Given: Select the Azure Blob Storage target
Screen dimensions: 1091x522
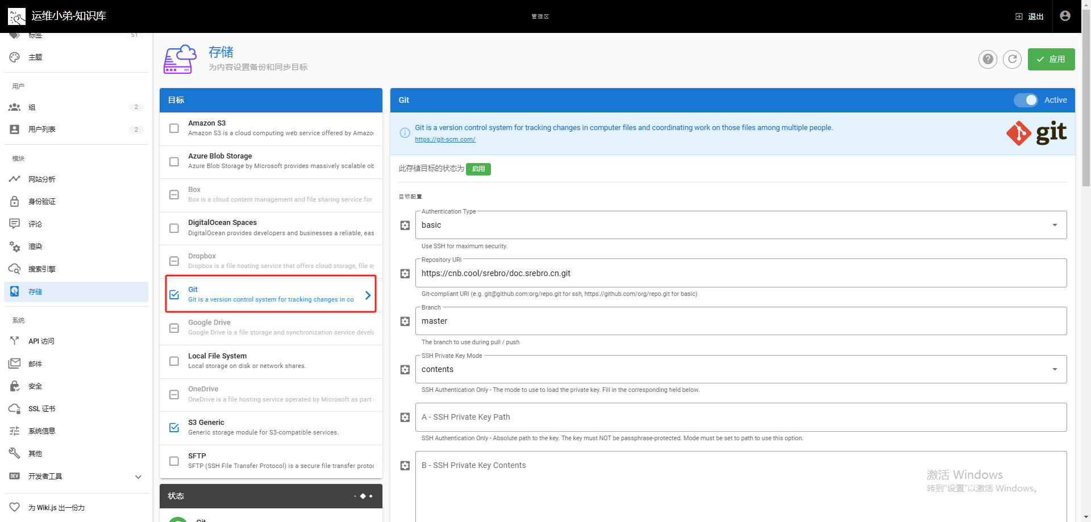Looking at the screenshot, I should pos(271,162).
